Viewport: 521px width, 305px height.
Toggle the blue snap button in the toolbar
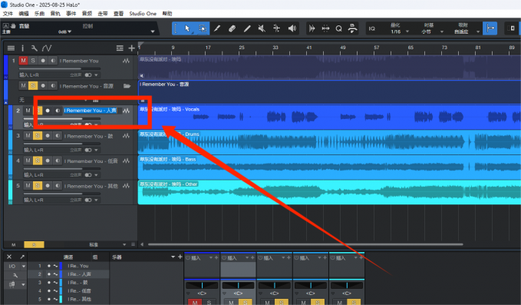(490, 28)
